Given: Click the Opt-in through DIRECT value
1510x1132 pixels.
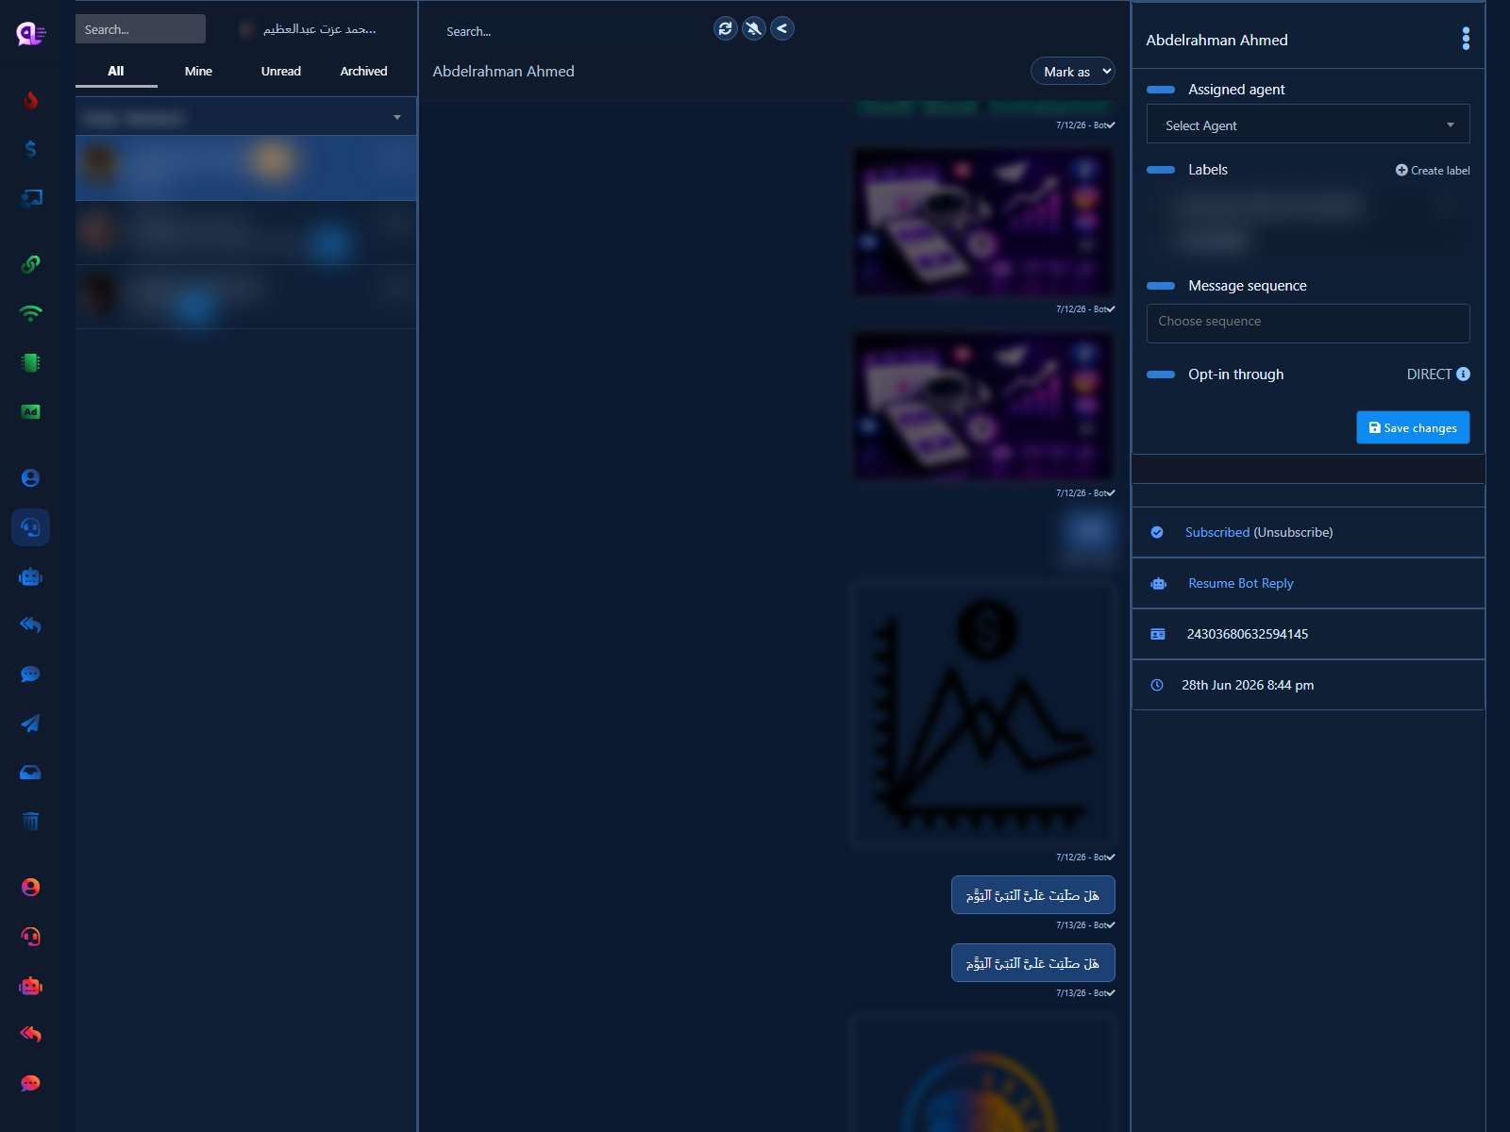Looking at the screenshot, I should point(1429,375).
